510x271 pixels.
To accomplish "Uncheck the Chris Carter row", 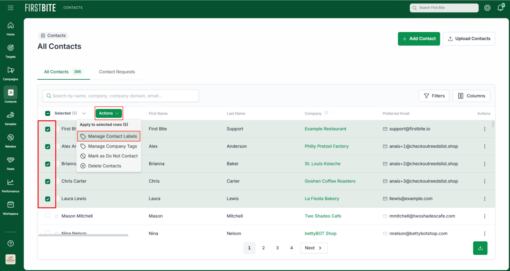I will pos(48,181).
